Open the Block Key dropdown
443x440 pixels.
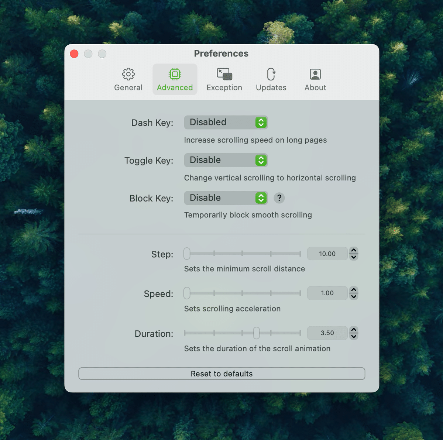tap(226, 198)
